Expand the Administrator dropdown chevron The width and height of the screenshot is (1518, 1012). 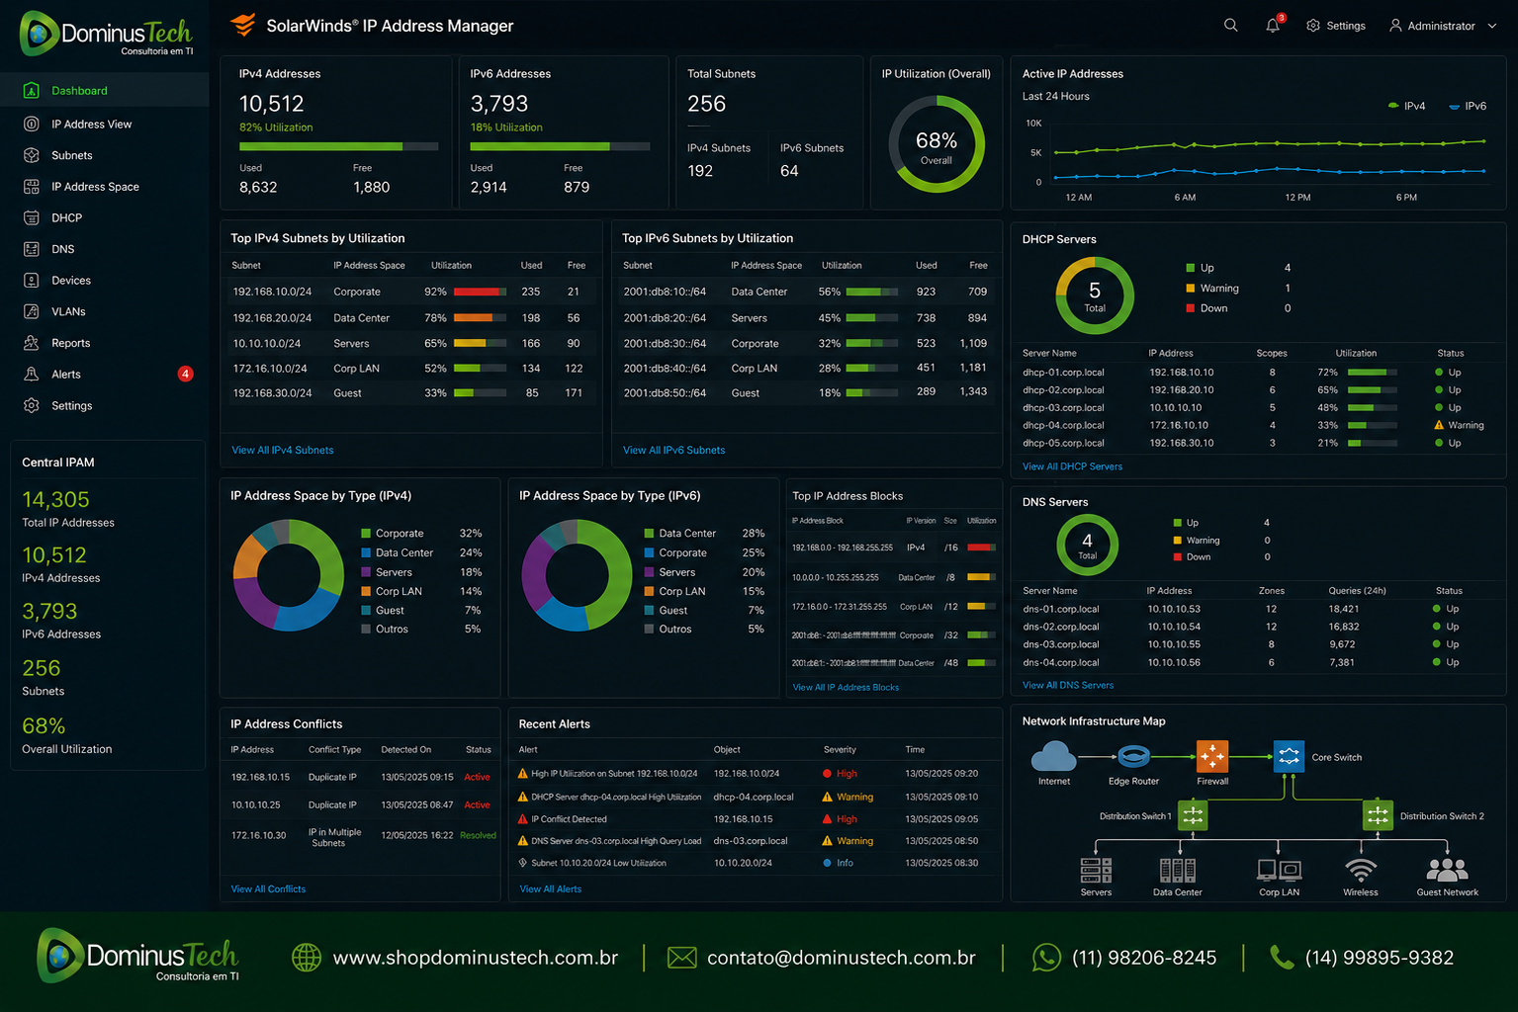click(1492, 26)
